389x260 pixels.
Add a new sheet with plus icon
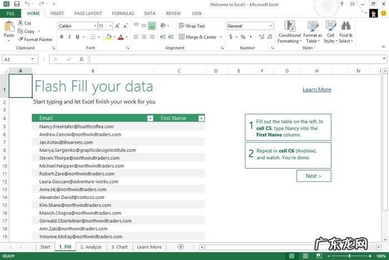181,247
